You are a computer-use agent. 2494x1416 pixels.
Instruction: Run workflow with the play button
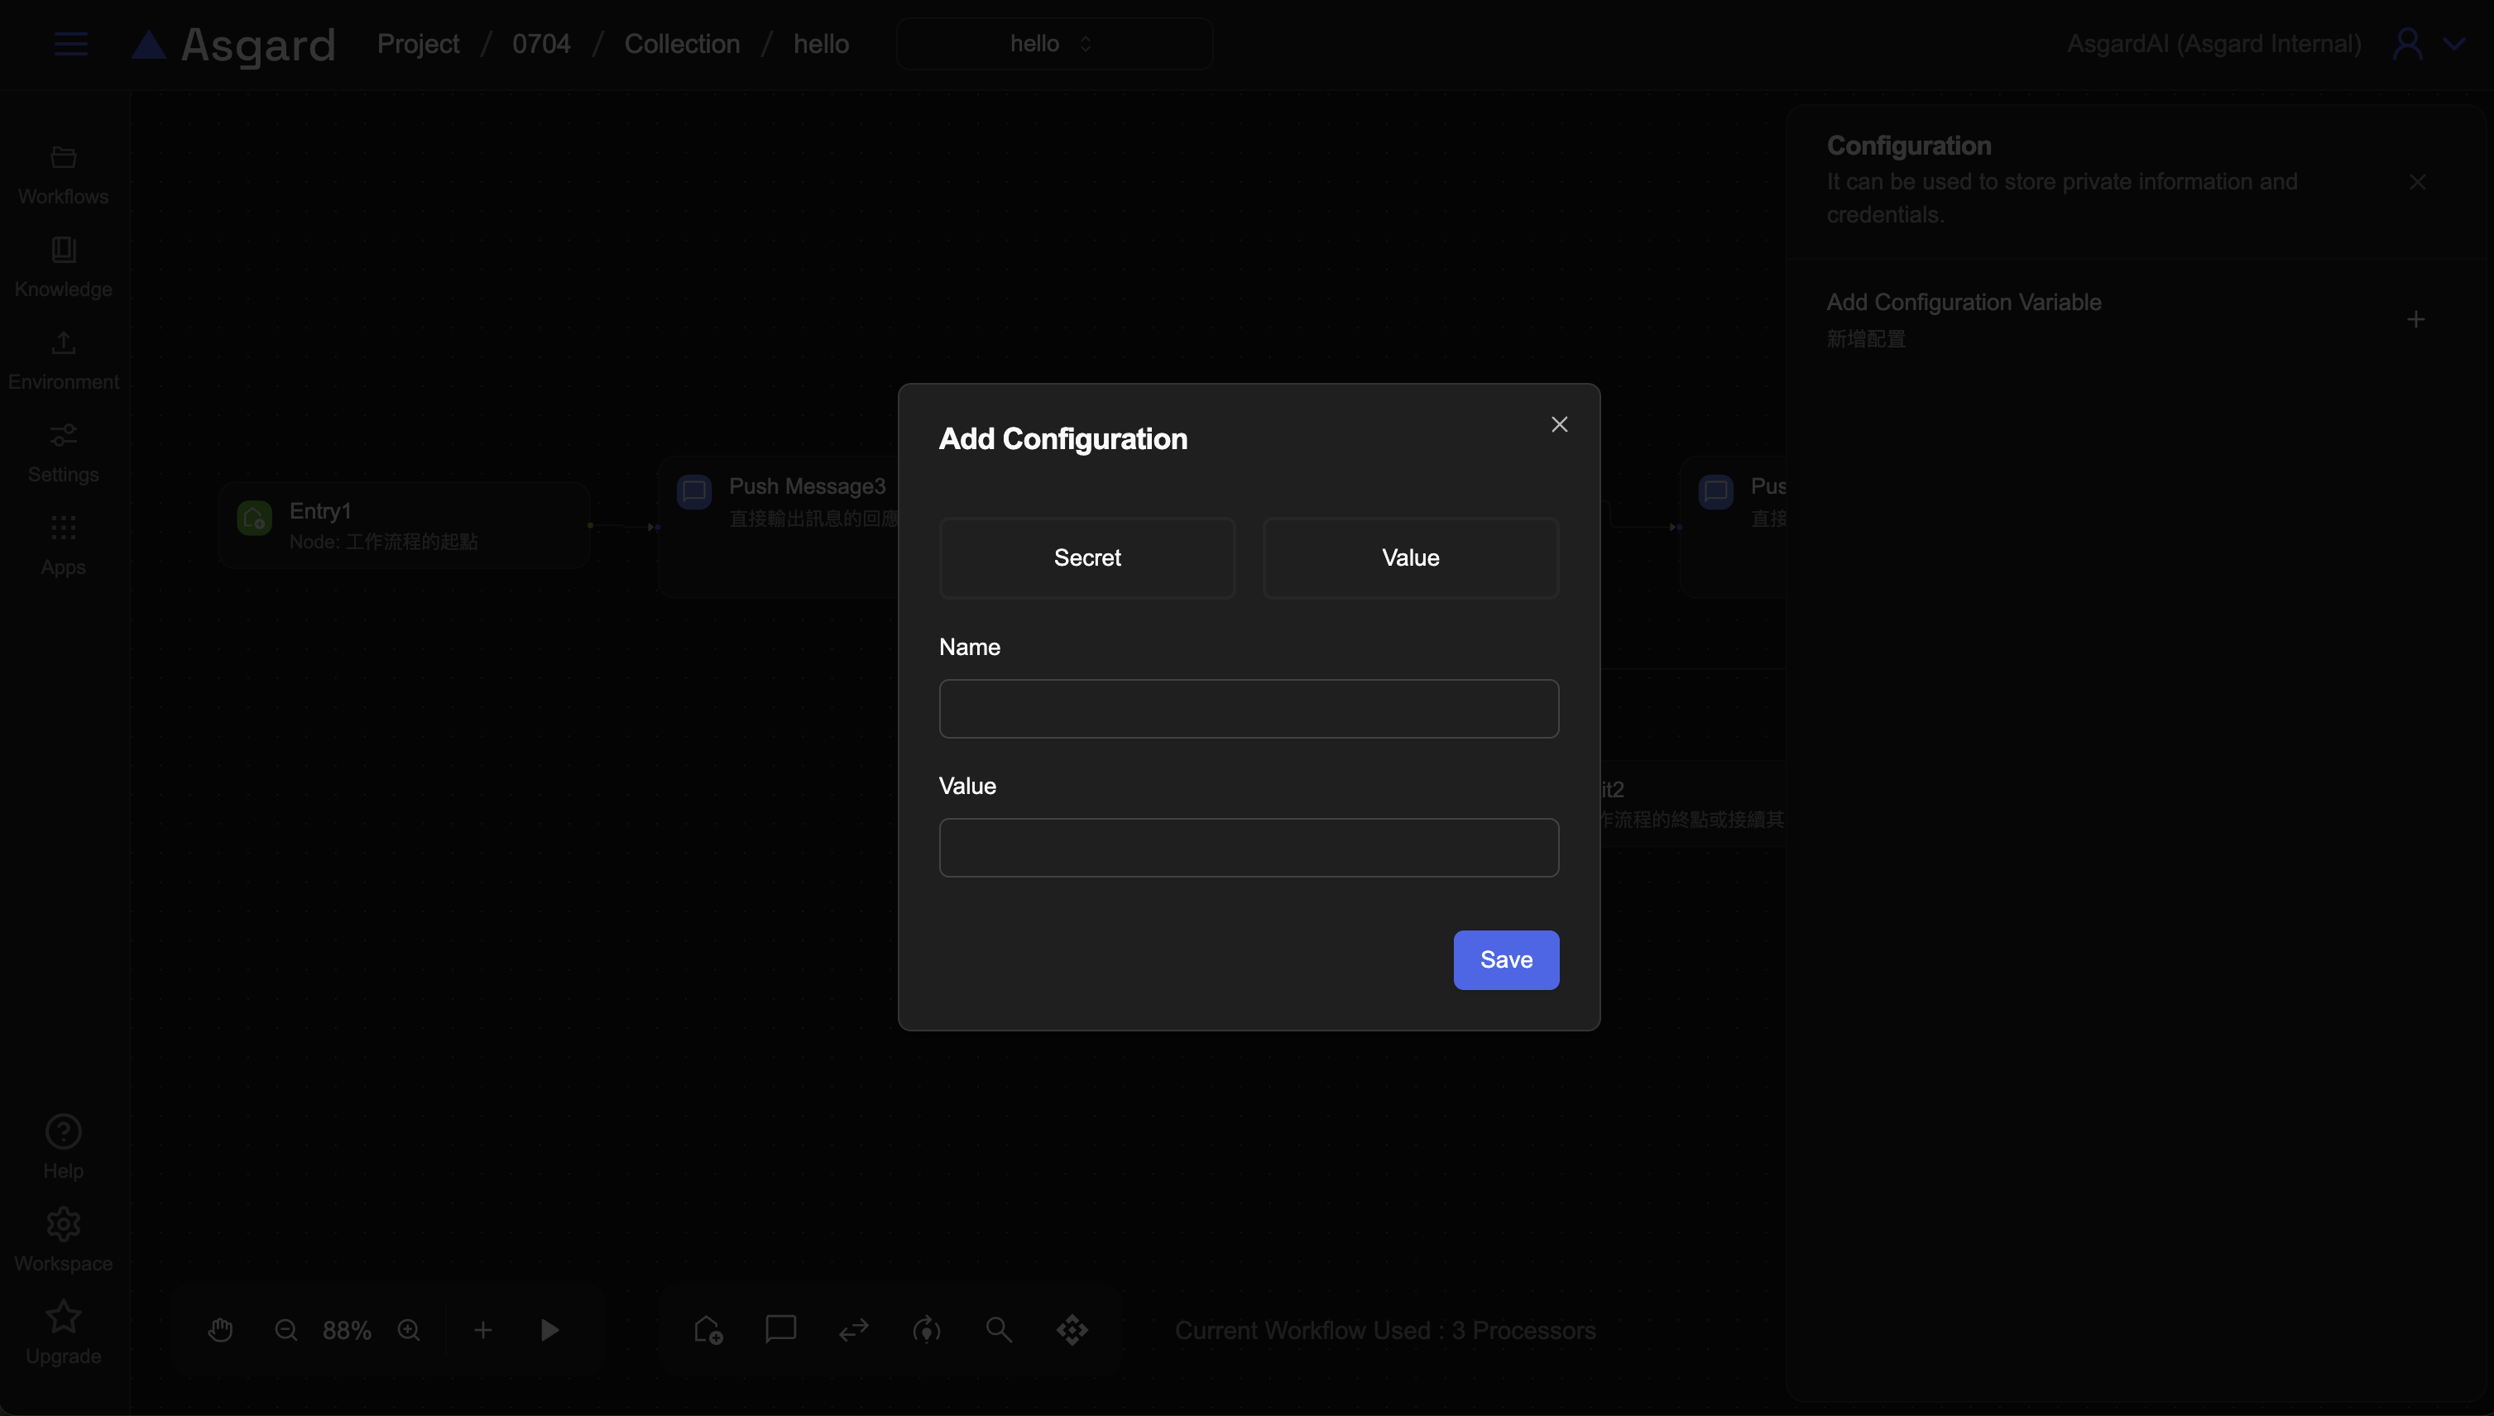pos(549,1329)
